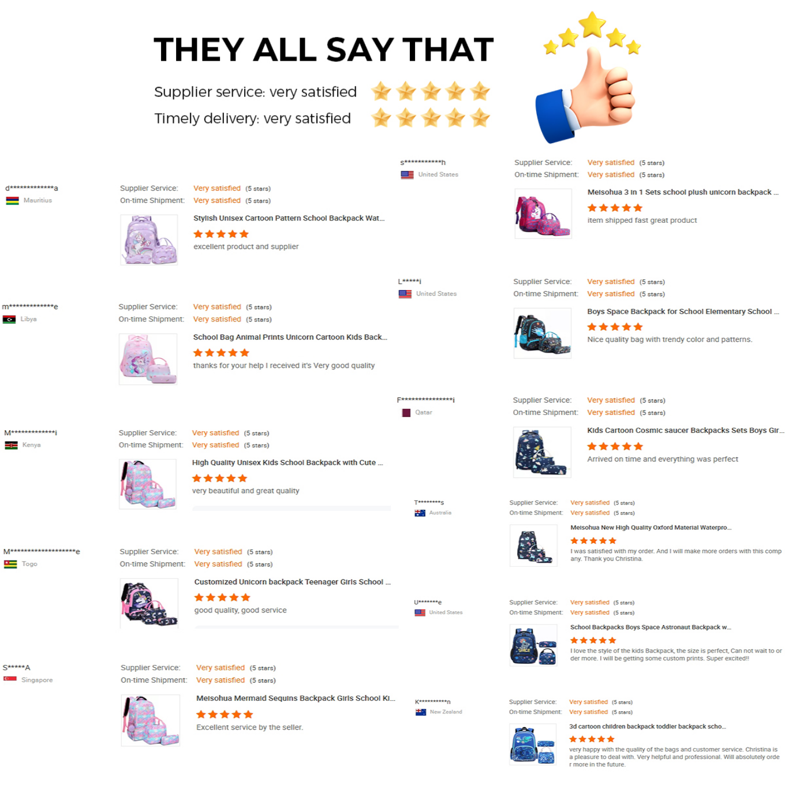The width and height of the screenshot is (785, 785).
Task: Open Customized Unicorn backpack Teenager Girls title
Action: (x=292, y=582)
